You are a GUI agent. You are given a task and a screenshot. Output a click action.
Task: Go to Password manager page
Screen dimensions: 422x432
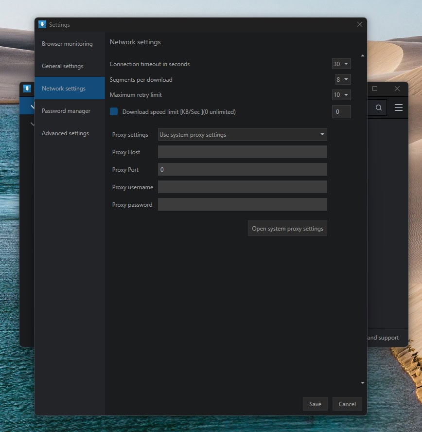click(x=70, y=111)
